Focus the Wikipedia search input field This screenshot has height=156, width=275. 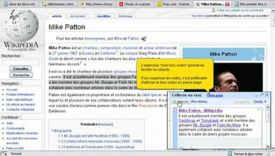[21, 63]
